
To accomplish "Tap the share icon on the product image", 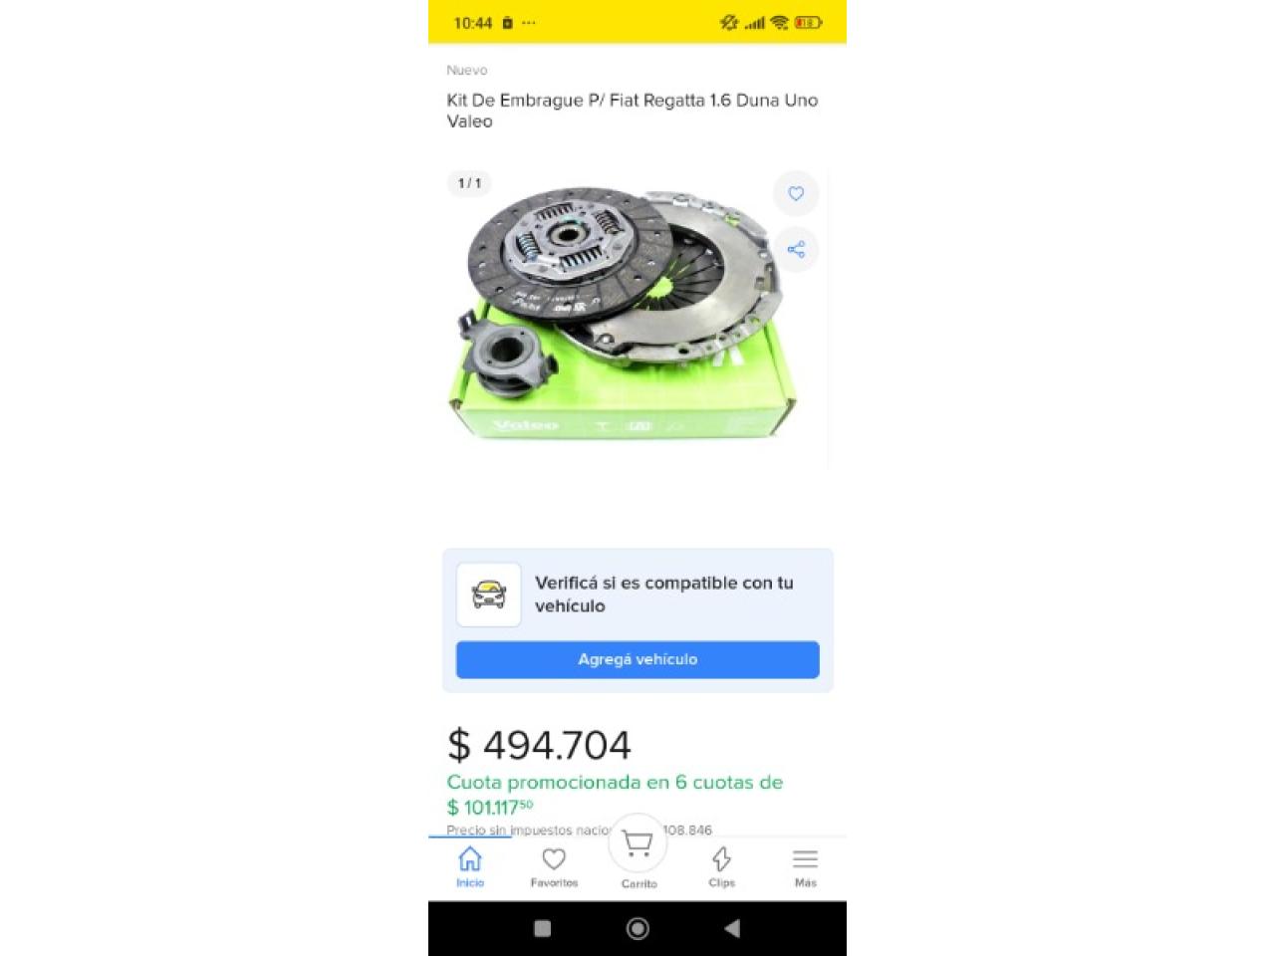I will pos(796,249).
